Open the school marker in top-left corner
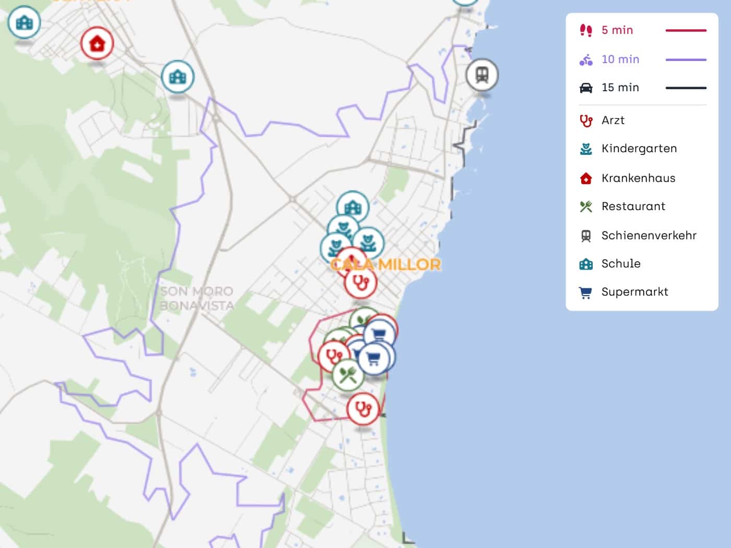This screenshot has height=548, width=731. point(24,22)
